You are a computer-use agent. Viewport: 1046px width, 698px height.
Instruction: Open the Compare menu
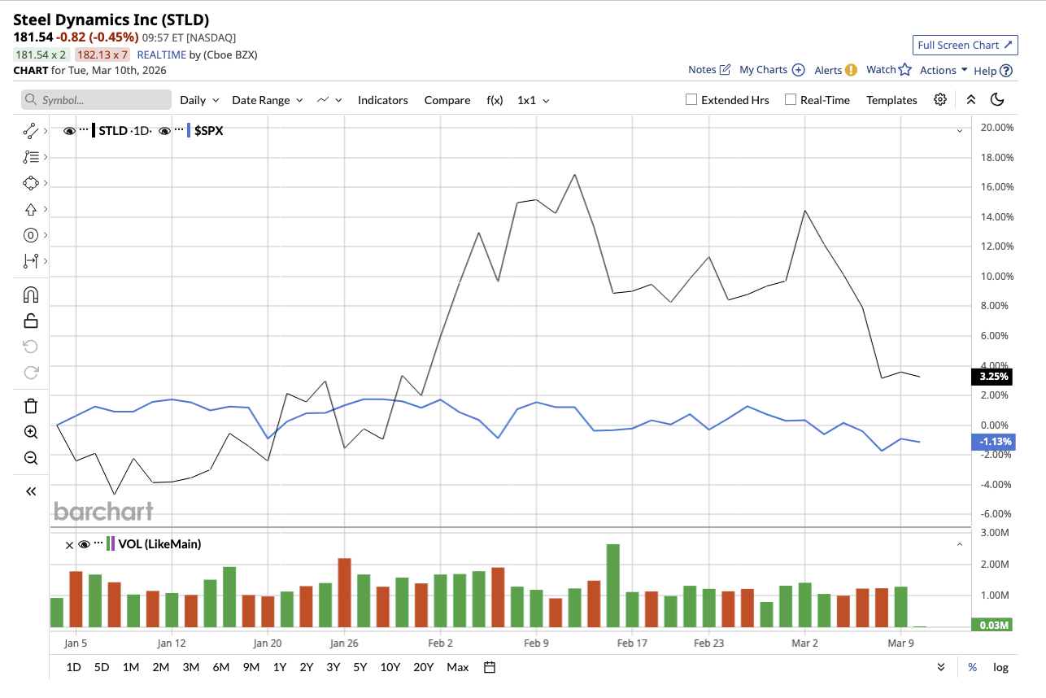pyautogui.click(x=447, y=100)
